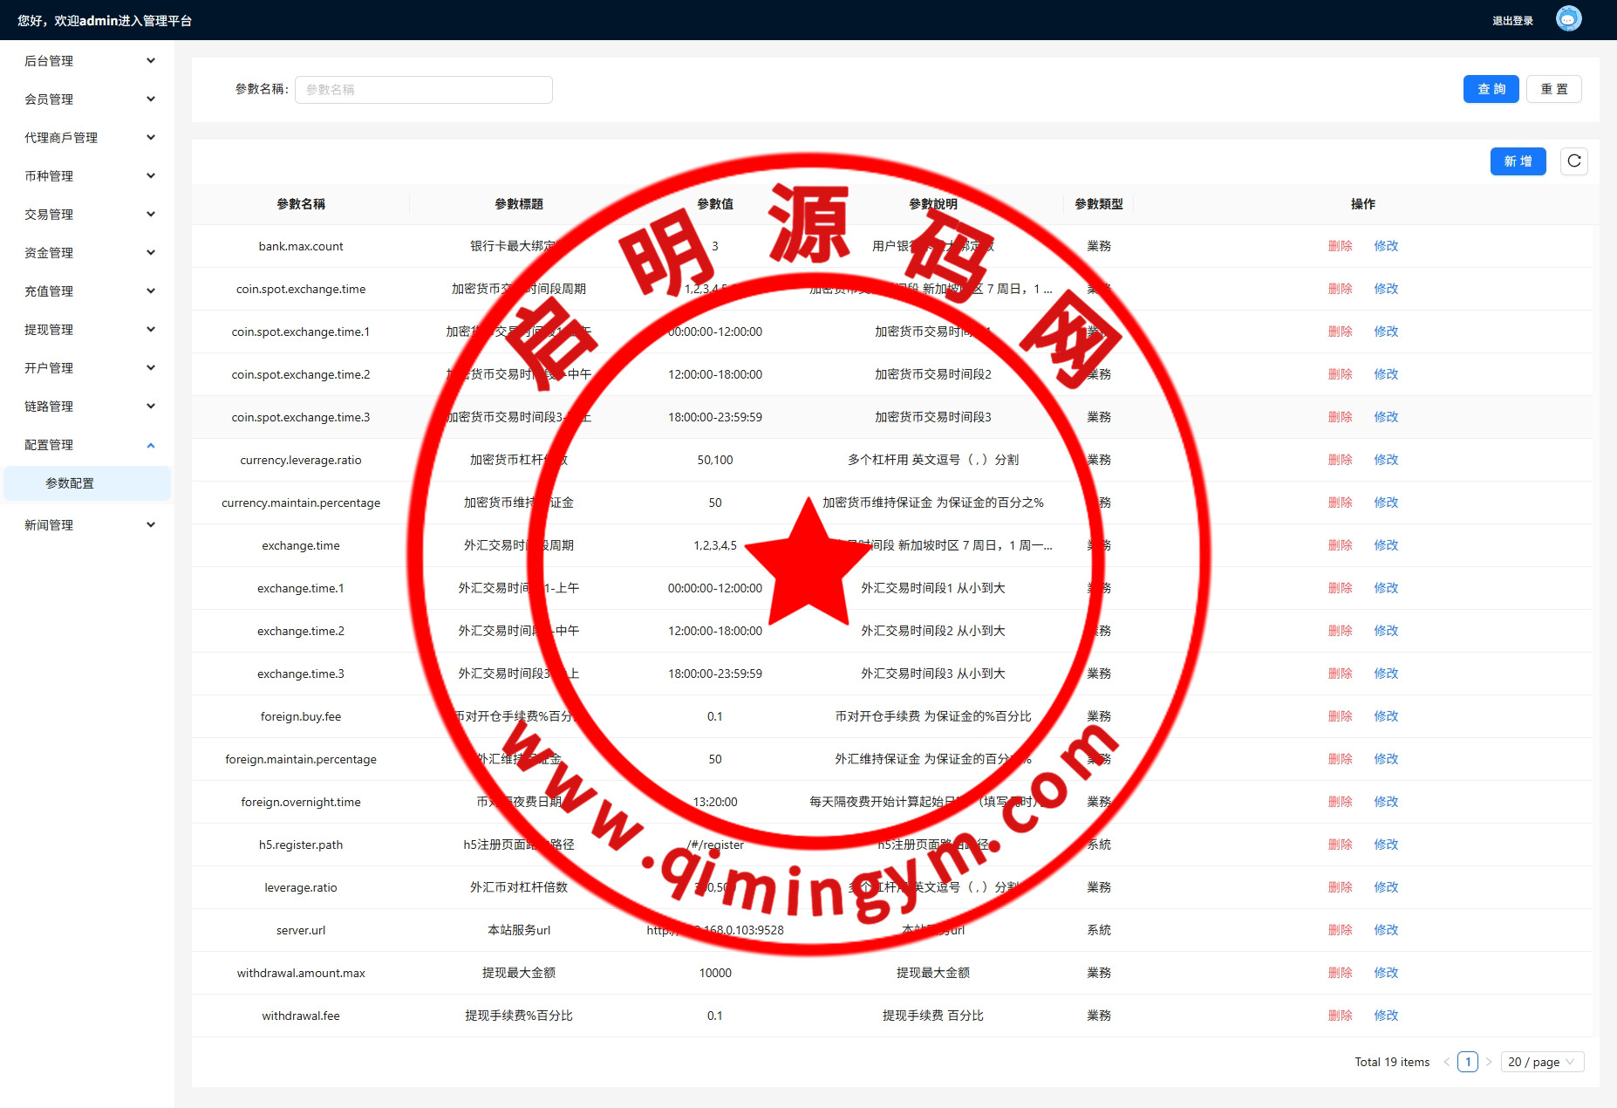Click the refresh table icon

(x=1573, y=161)
